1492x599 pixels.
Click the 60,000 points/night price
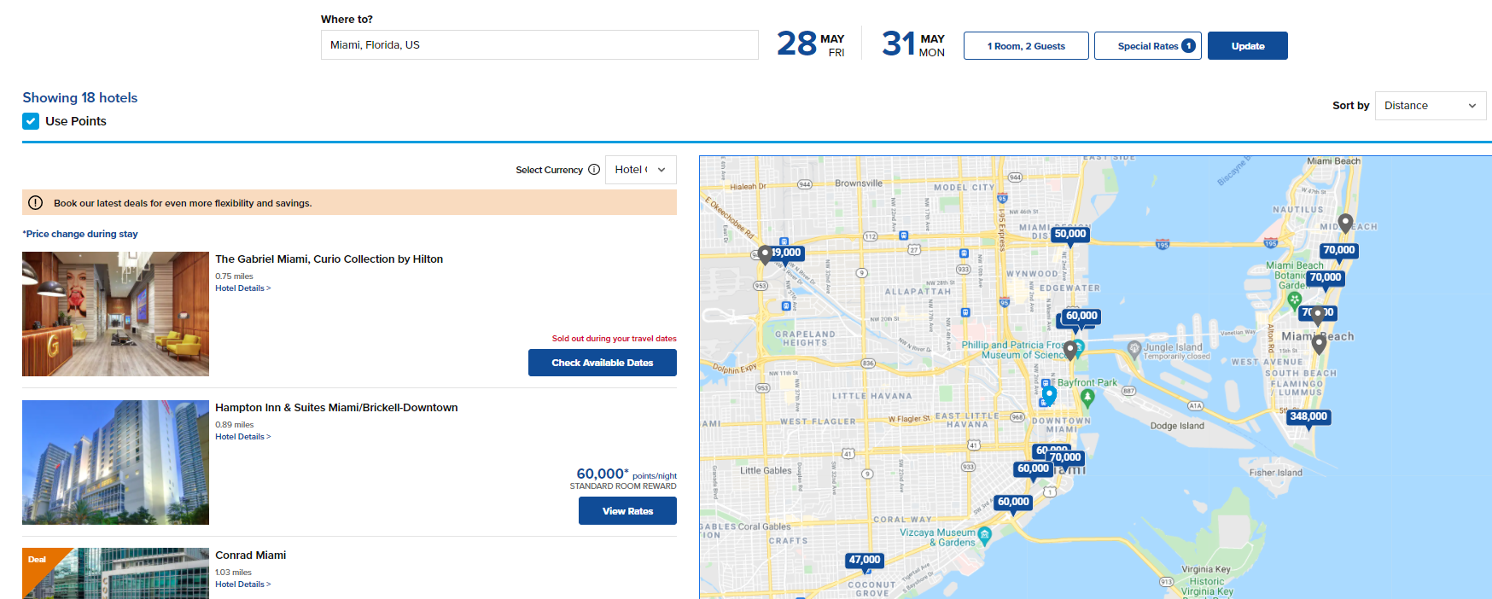click(x=627, y=474)
